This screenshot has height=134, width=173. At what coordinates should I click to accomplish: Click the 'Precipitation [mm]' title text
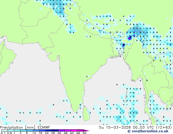pos(18,127)
